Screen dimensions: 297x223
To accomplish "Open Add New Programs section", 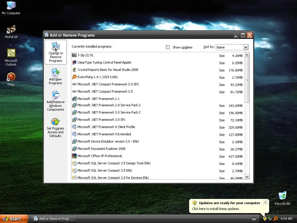I will tap(55, 76).
